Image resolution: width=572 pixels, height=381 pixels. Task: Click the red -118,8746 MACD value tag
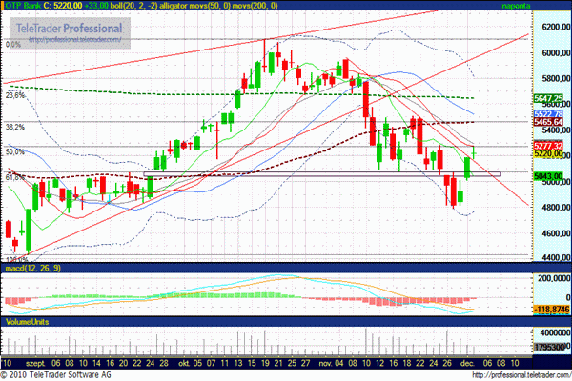(546, 311)
